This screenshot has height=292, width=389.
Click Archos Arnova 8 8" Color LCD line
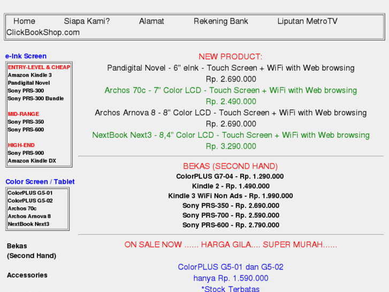coord(231,113)
